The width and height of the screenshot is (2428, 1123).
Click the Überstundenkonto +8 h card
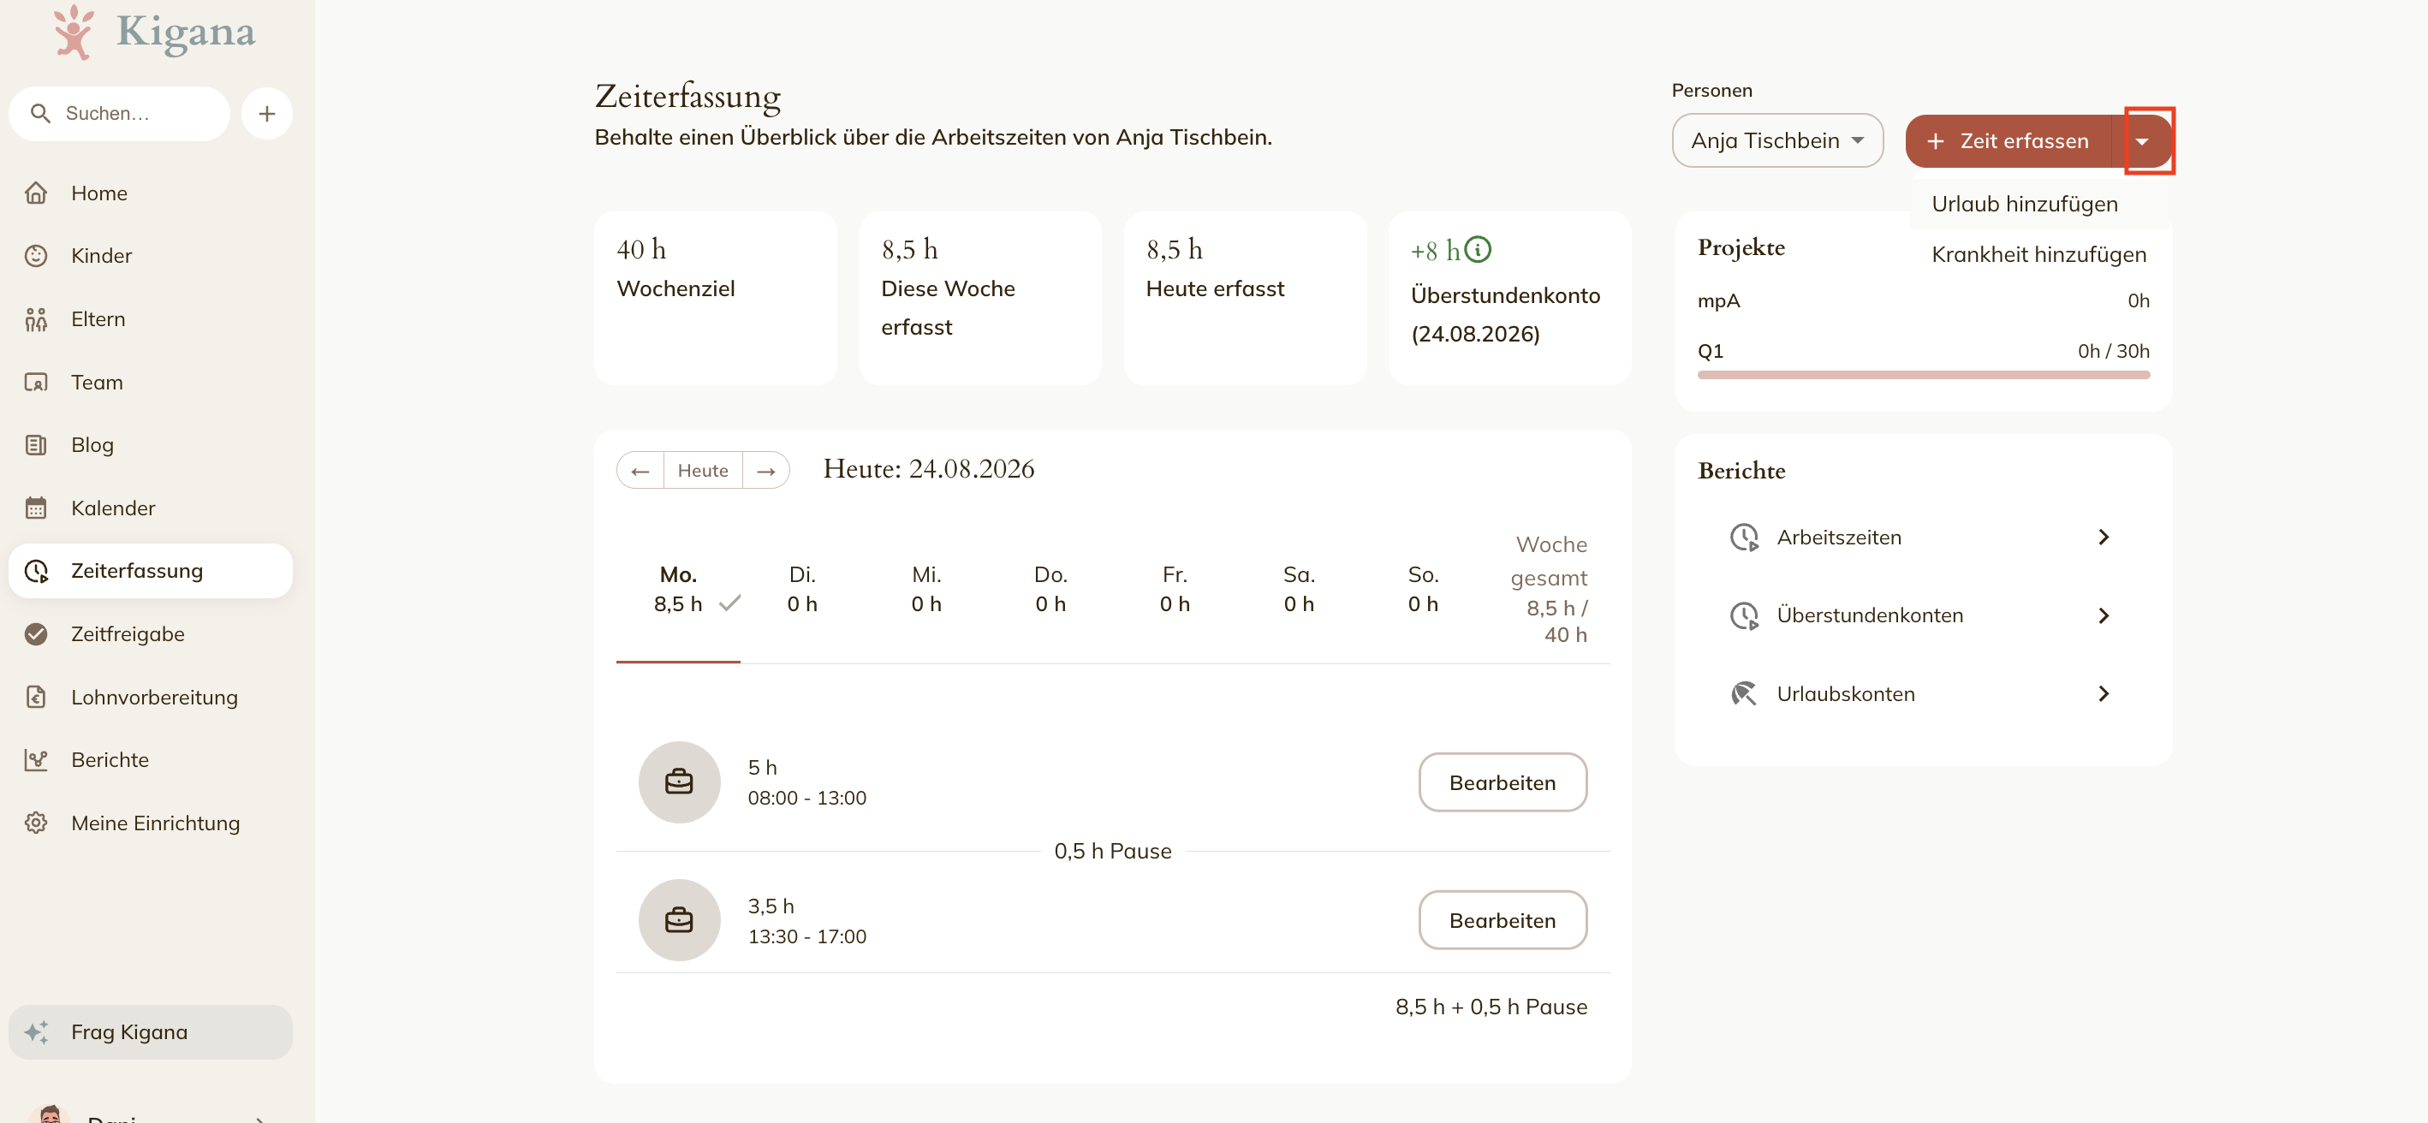pos(1510,298)
